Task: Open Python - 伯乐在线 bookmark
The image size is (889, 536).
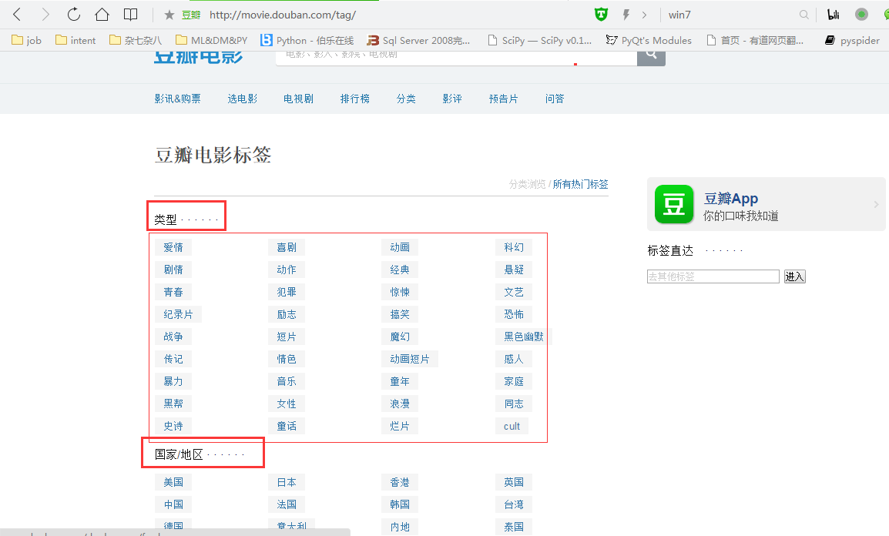Action: pos(307,40)
